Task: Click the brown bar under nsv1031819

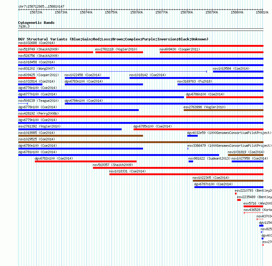Action: pyautogui.click(x=246, y=155)
